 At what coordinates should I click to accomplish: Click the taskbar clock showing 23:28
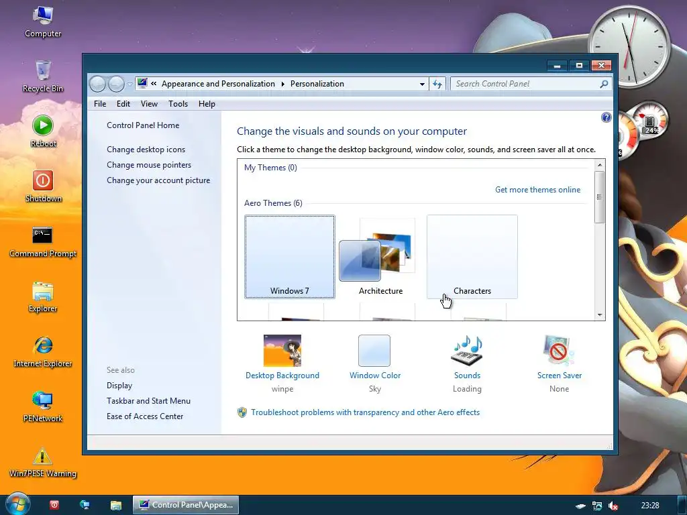click(x=650, y=506)
